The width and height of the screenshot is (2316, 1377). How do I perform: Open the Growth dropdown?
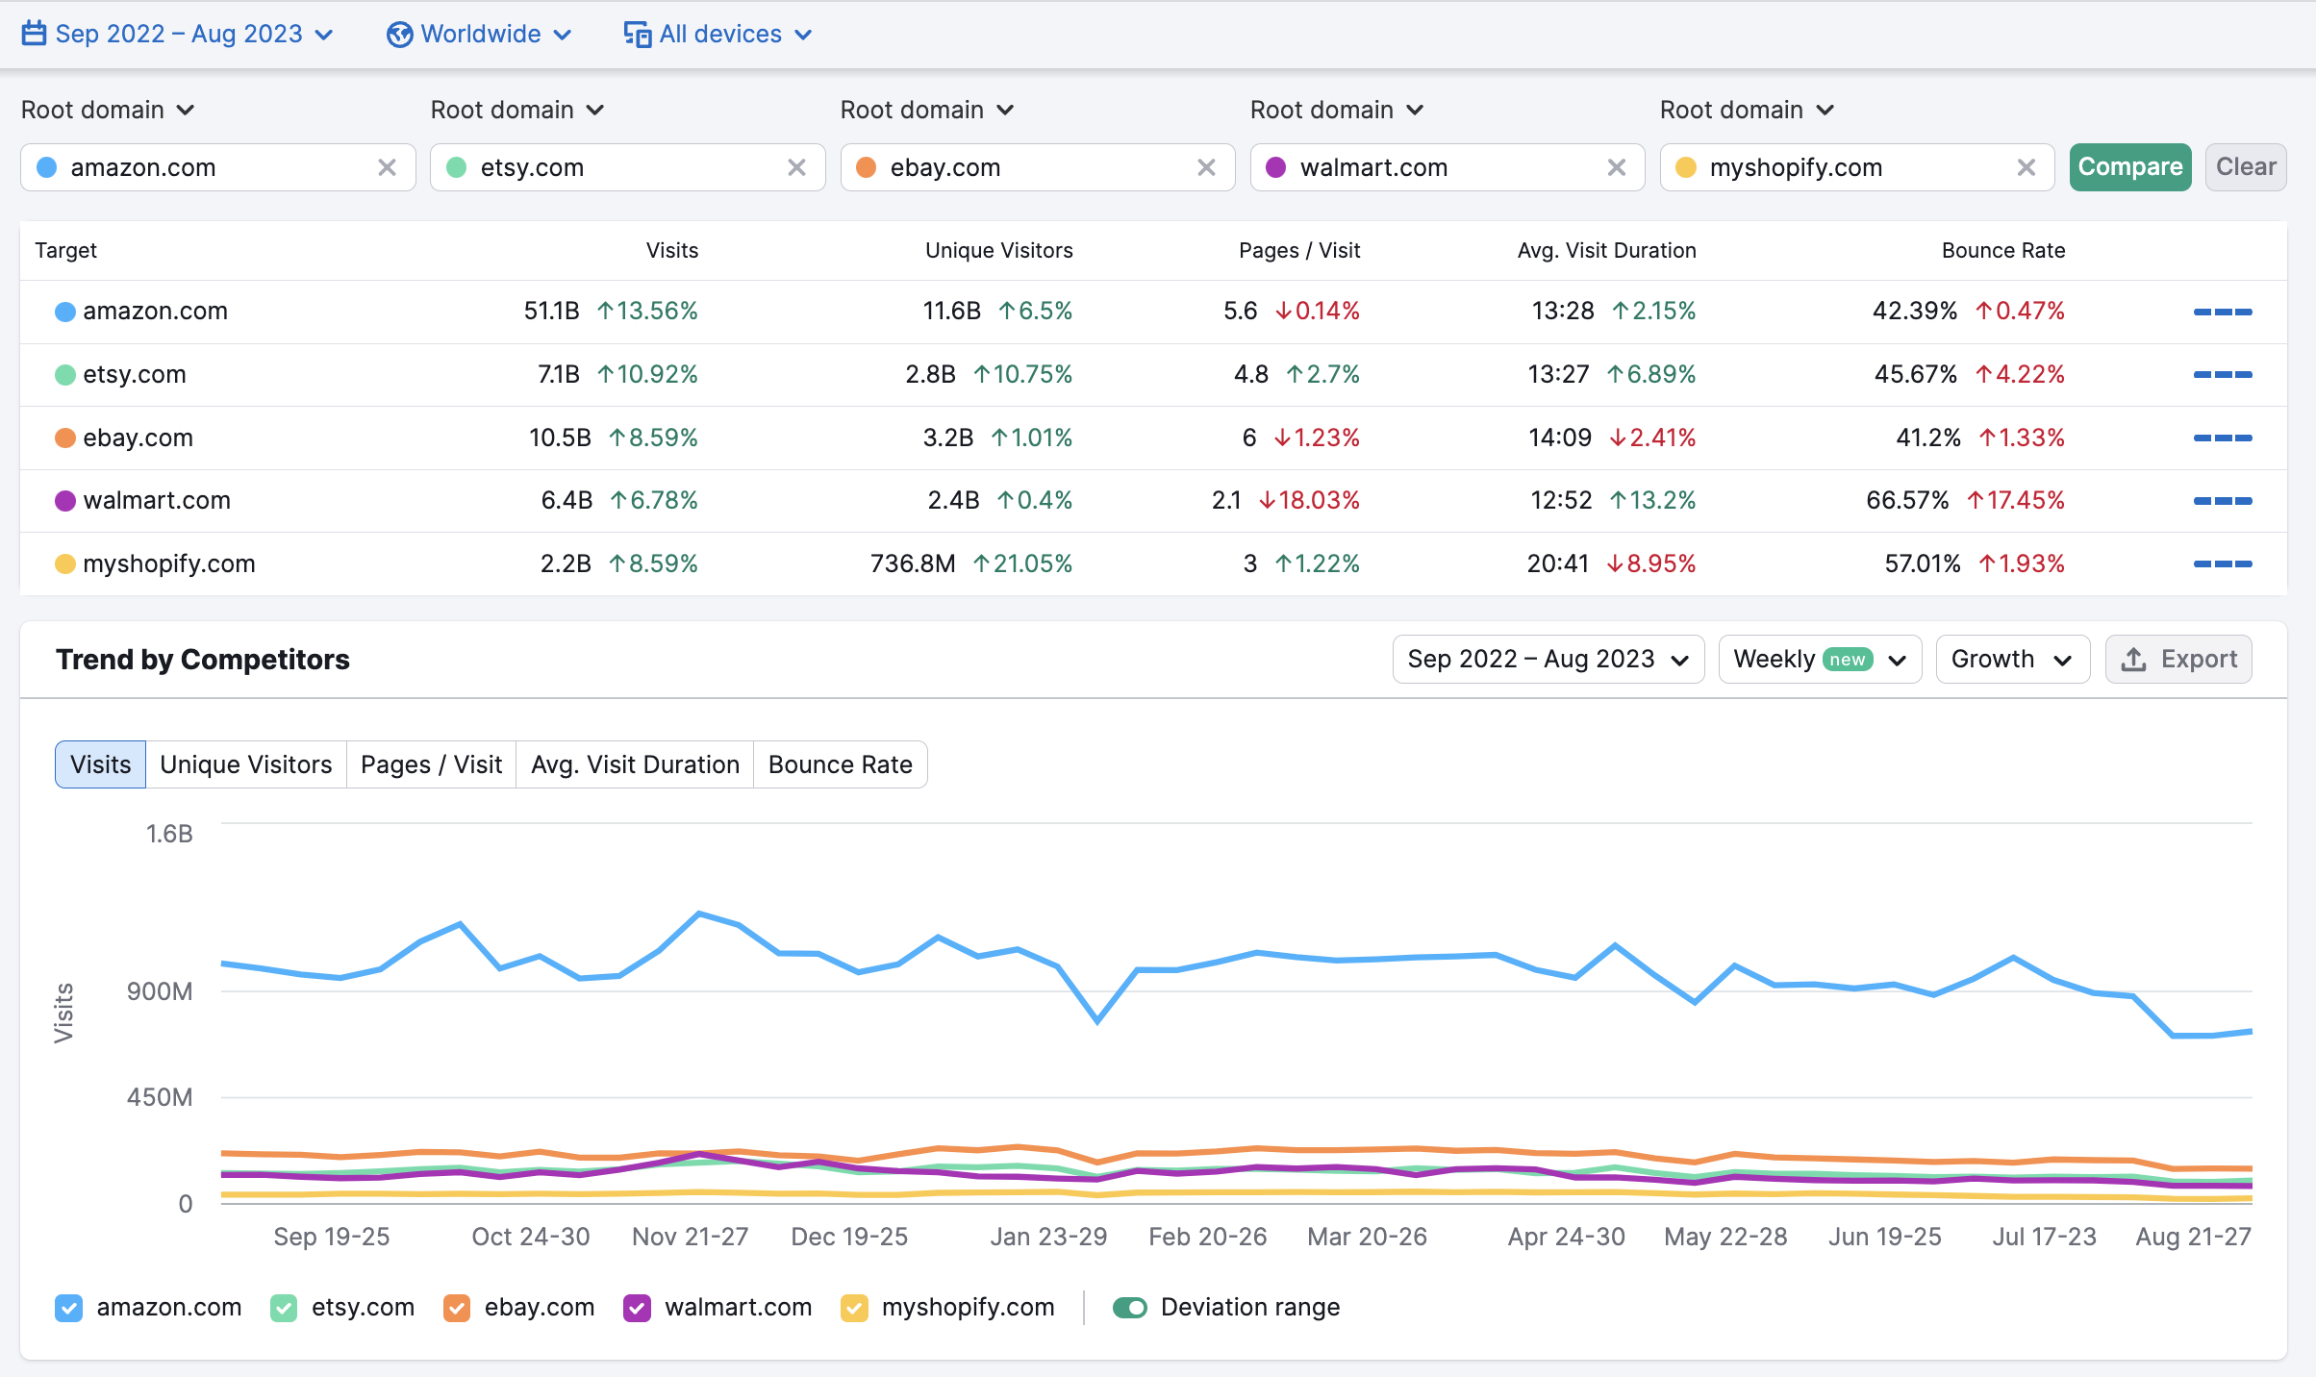tap(2012, 660)
